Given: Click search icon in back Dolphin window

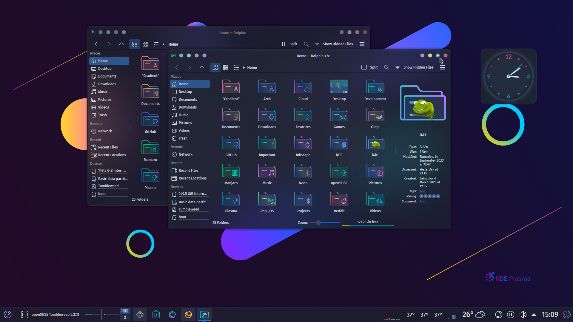Looking at the screenshot, I should coord(306,44).
